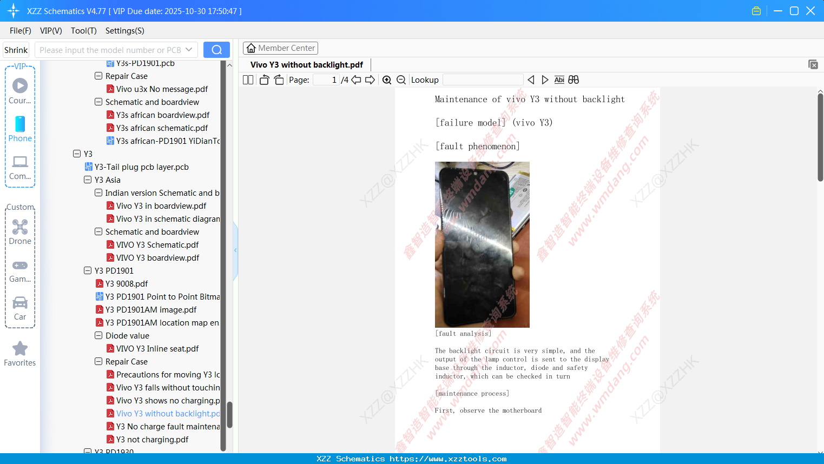Open the Favorites section

coord(20,354)
